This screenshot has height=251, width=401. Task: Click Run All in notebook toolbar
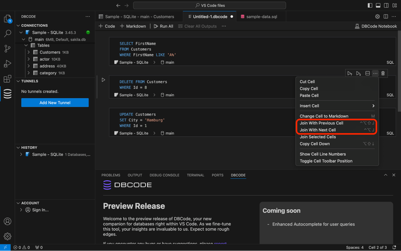click(163, 26)
